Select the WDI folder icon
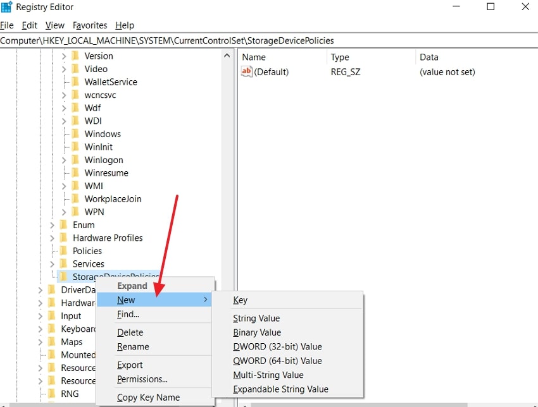This screenshot has width=538, height=407. pos(75,121)
